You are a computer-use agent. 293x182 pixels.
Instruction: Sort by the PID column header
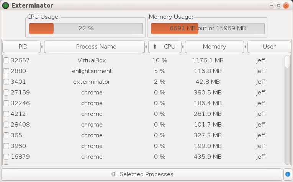tap(21, 47)
